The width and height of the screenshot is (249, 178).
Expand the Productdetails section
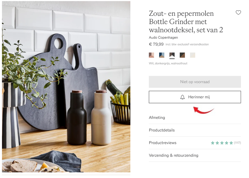(x=195, y=130)
